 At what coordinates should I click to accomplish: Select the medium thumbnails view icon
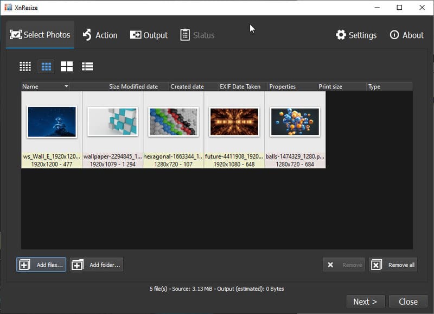46,66
